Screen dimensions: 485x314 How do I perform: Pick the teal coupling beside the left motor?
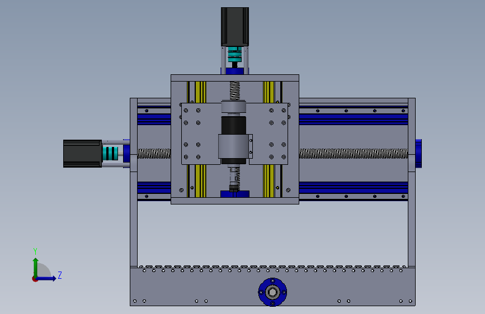click(110, 154)
